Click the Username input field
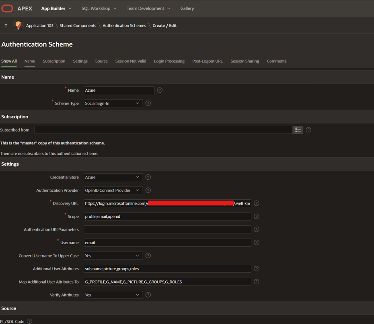 pyautogui.click(x=167, y=243)
